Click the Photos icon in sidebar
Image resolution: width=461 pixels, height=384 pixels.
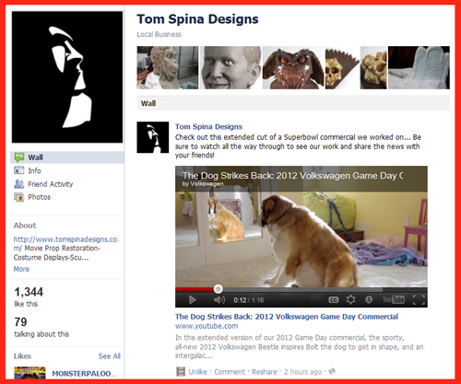click(19, 197)
